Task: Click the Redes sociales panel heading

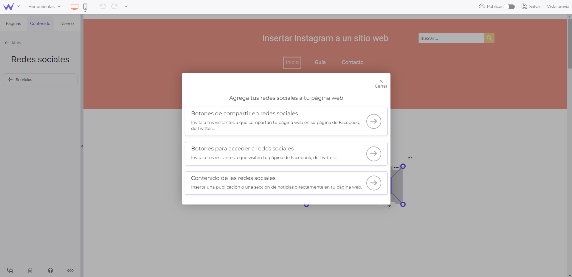Action: [x=40, y=59]
